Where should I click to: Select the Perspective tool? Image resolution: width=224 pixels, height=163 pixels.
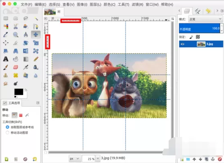[x=16, y=51]
